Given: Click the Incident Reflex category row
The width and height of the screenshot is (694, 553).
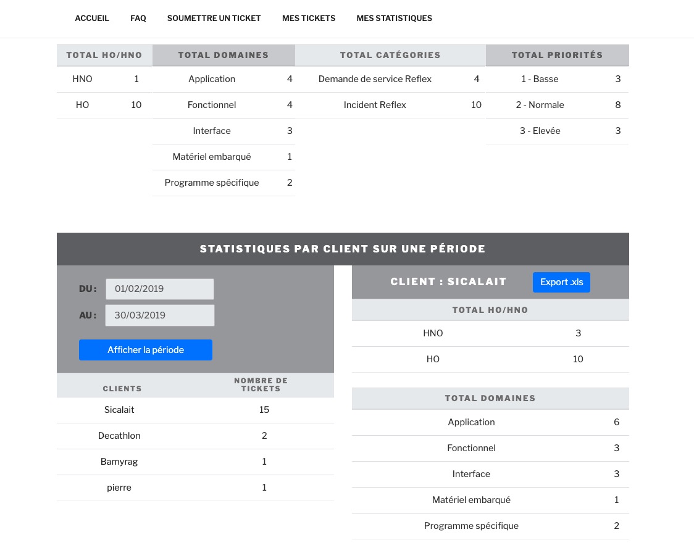Looking at the screenshot, I should point(375,105).
